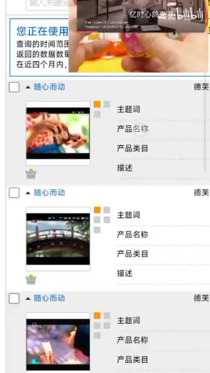Select the gray square beside the orange one in the first entry
This screenshot has height=373, width=210.
107,104
